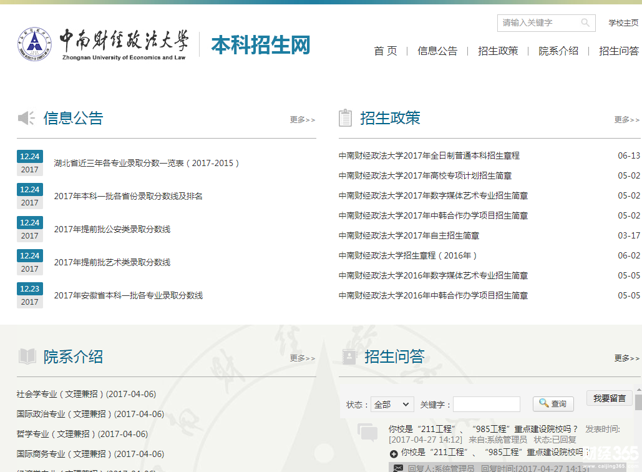This screenshot has width=642, height=472.
Task: Click the question title 你校是"211工程" with 发表时间
Action: (483, 429)
